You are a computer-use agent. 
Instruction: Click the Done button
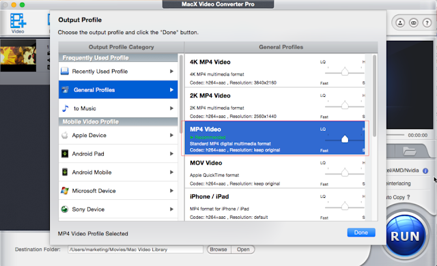[361, 233]
